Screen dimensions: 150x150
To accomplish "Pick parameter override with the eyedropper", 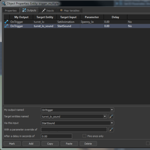I will [x=111, y=130].
